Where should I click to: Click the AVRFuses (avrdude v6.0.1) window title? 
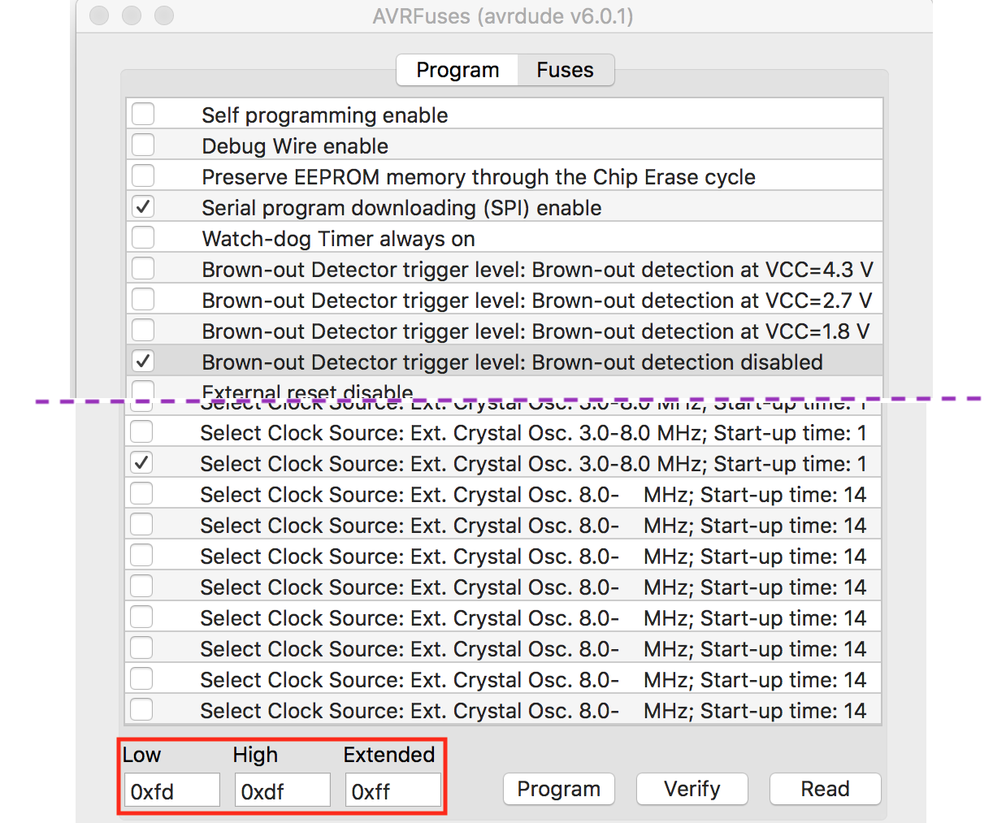pos(503,16)
